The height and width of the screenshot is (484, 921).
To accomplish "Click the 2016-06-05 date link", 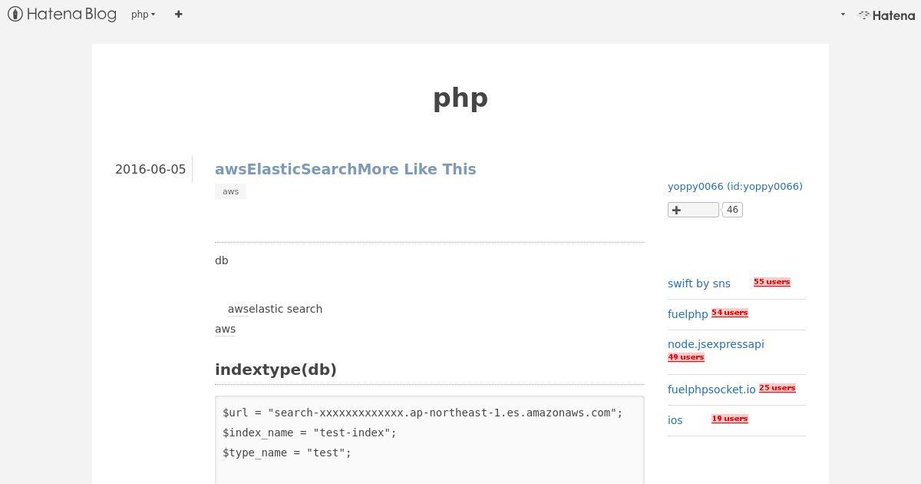I will click(x=150, y=169).
